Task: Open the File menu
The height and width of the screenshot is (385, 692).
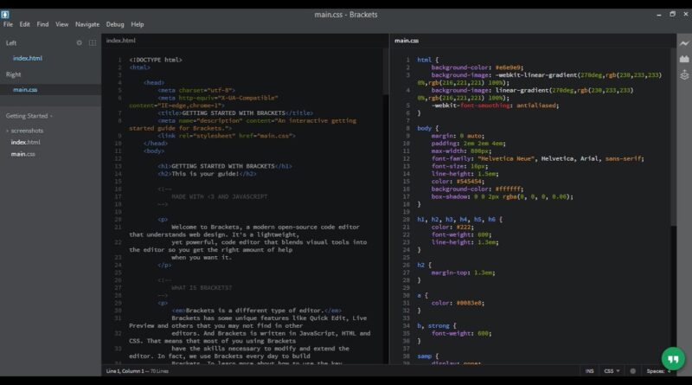Action: pyautogui.click(x=8, y=24)
